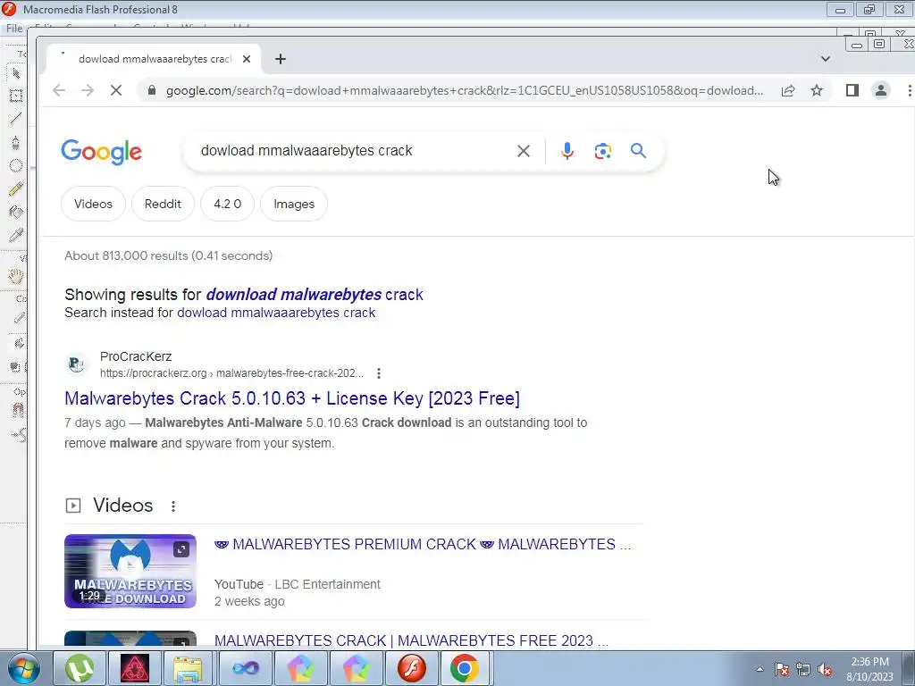The height and width of the screenshot is (686, 915).
Task: Close the Chrome search results tab
Action: (x=247, y=59)
